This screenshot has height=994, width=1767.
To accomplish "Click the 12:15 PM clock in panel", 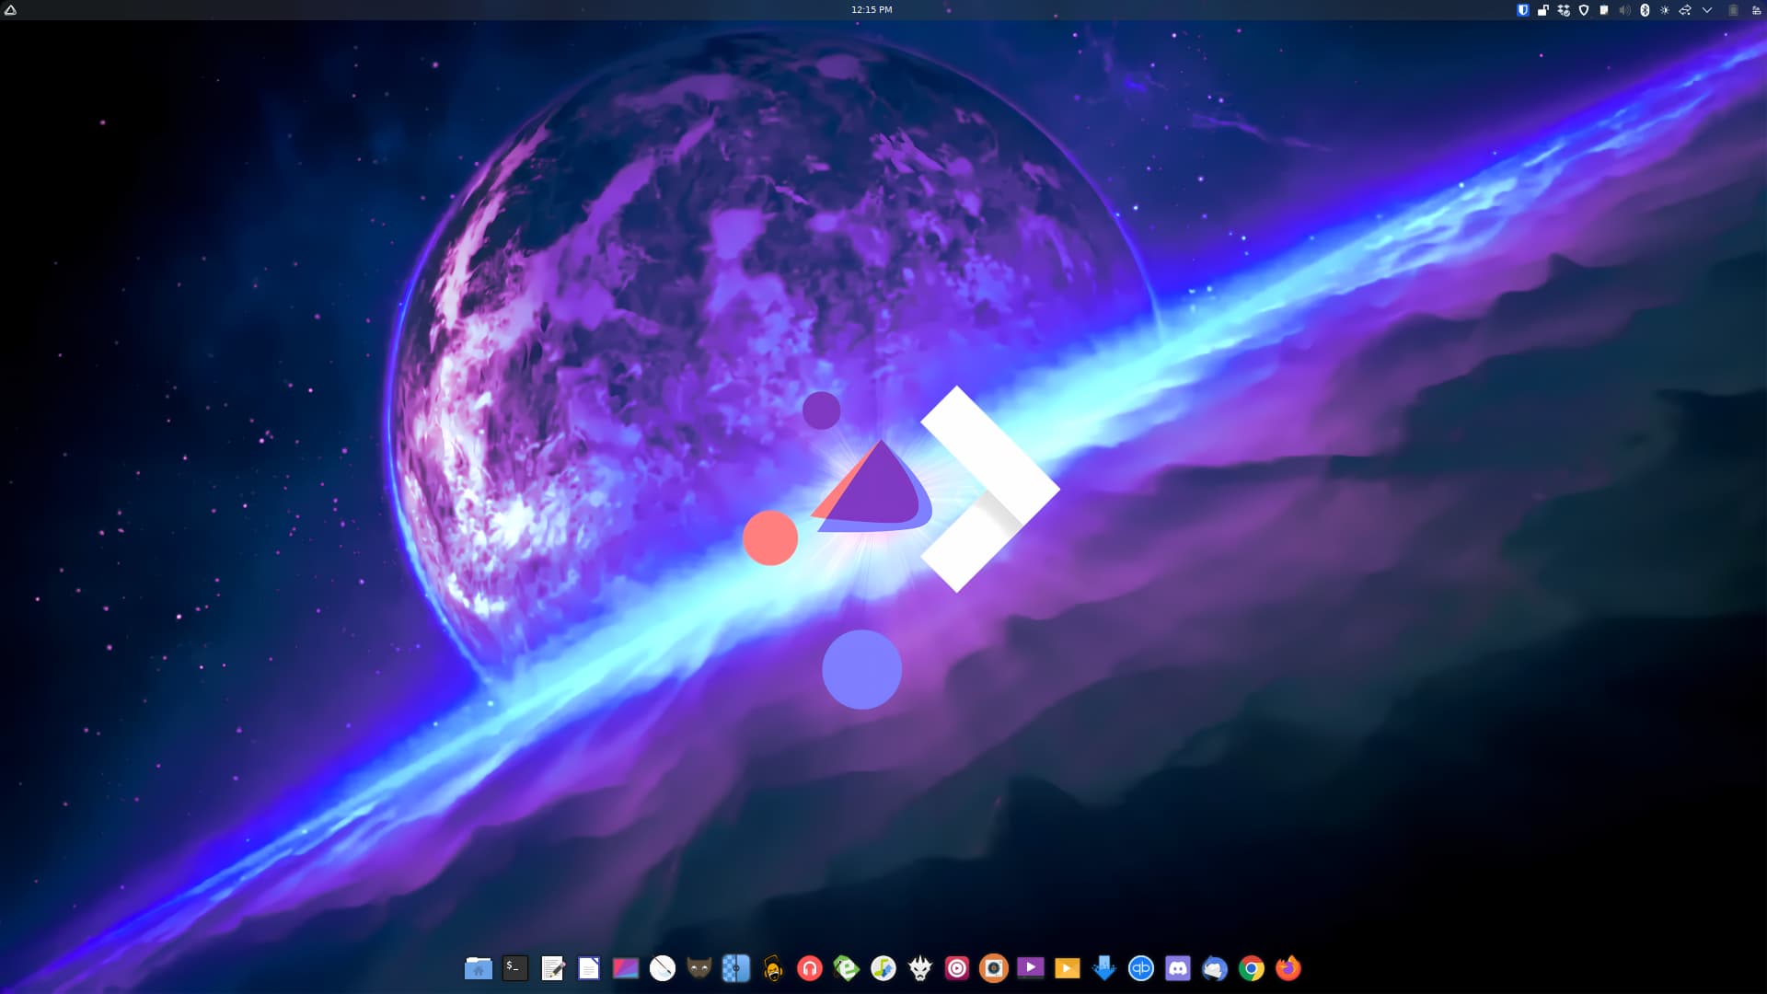I will tap(872, 10).
